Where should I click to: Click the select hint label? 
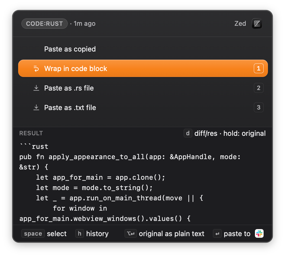pos(57,234)
